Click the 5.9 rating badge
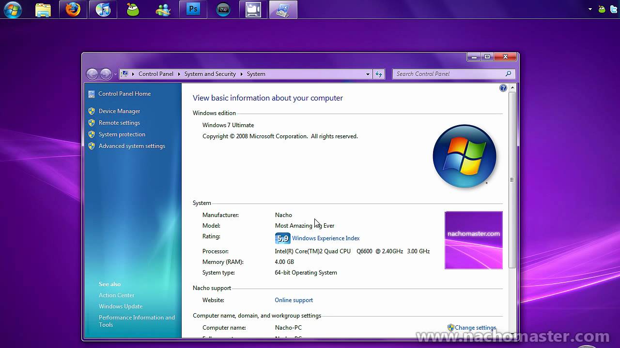 click(x=282, y=238)
